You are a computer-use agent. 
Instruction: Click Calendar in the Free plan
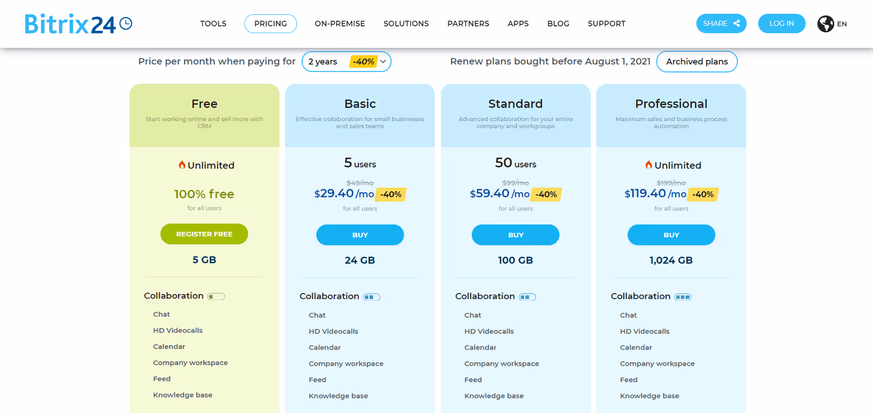(169, 347)
